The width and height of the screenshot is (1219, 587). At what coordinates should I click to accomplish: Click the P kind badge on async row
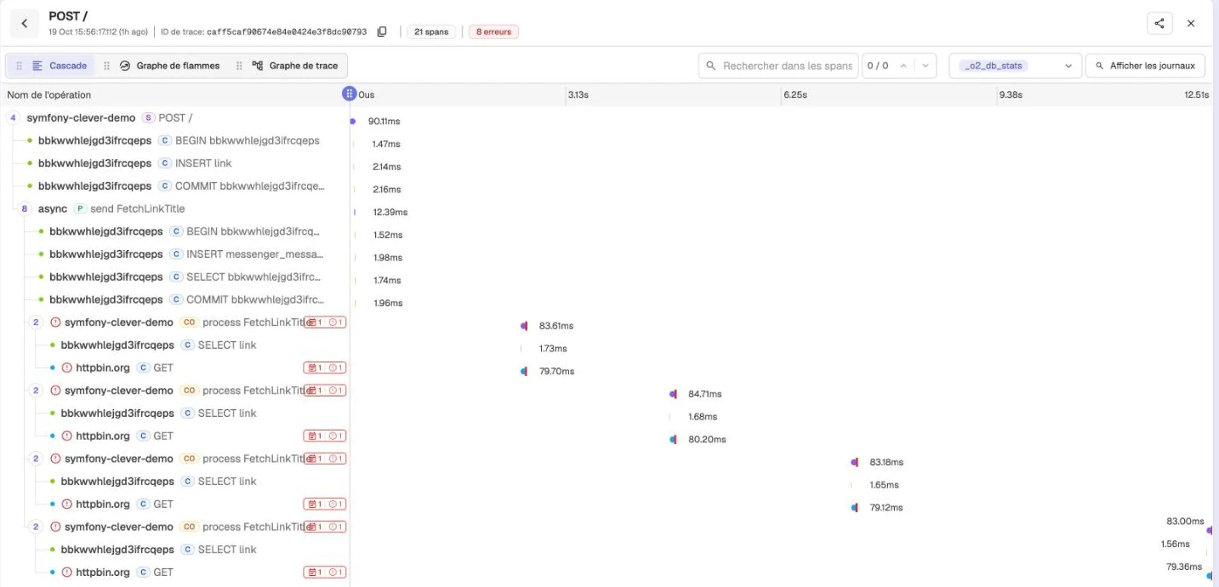[x=80, y=208]
